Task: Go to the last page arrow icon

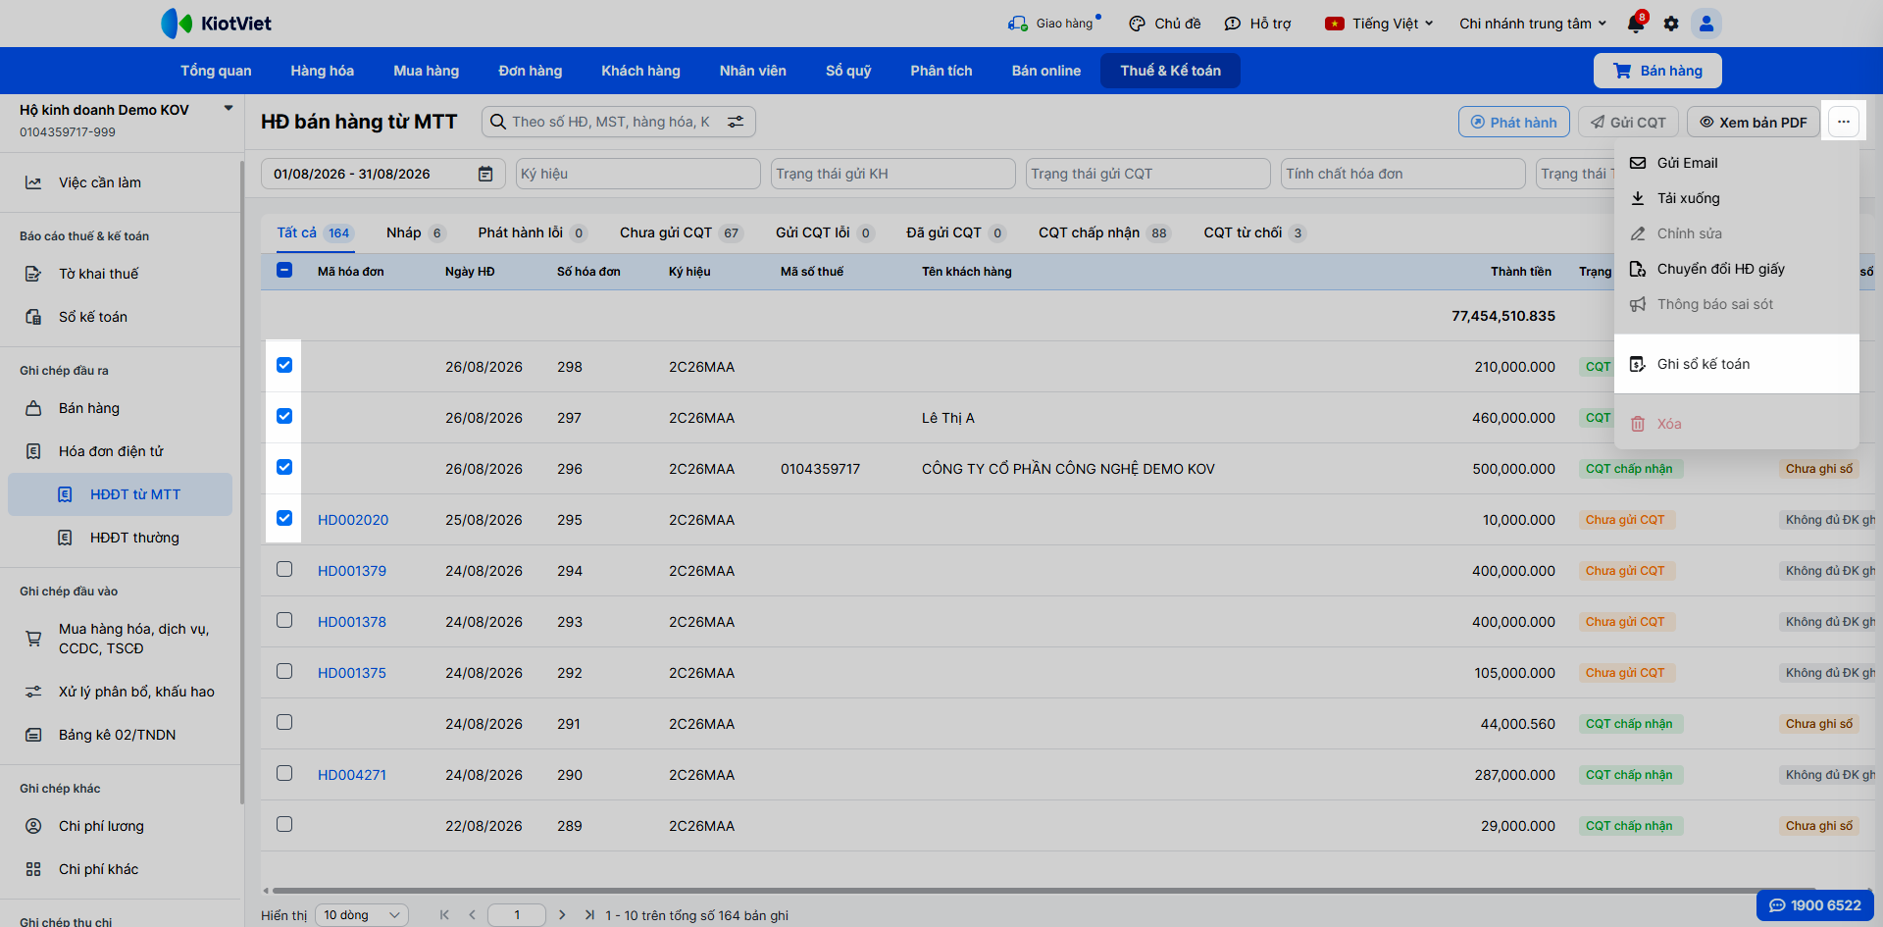Action: [589, 914]
